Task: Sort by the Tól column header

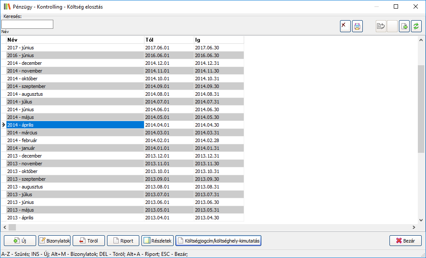Action: 169,40
